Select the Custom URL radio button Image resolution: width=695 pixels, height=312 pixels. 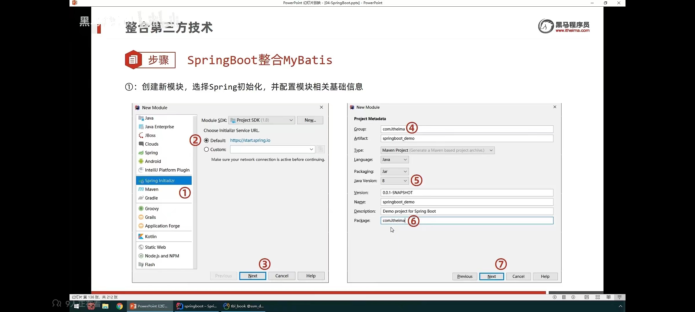(x=206, y=149)
